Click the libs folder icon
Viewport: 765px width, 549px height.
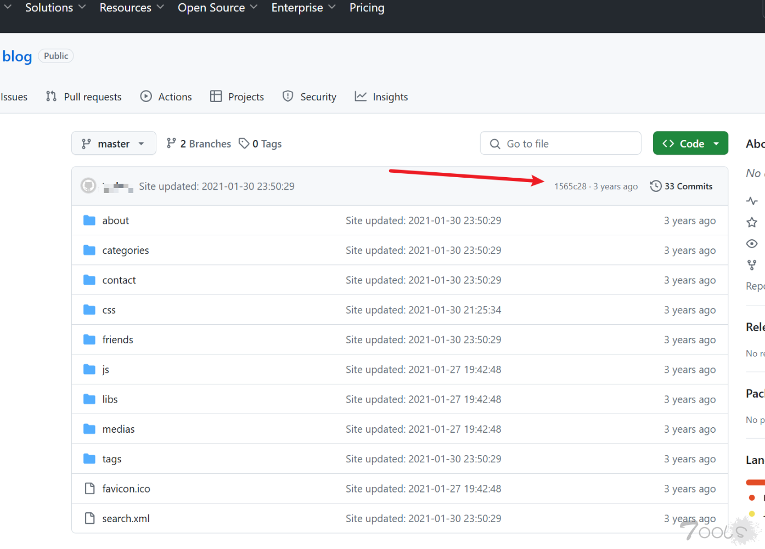(x=89, y=399)
